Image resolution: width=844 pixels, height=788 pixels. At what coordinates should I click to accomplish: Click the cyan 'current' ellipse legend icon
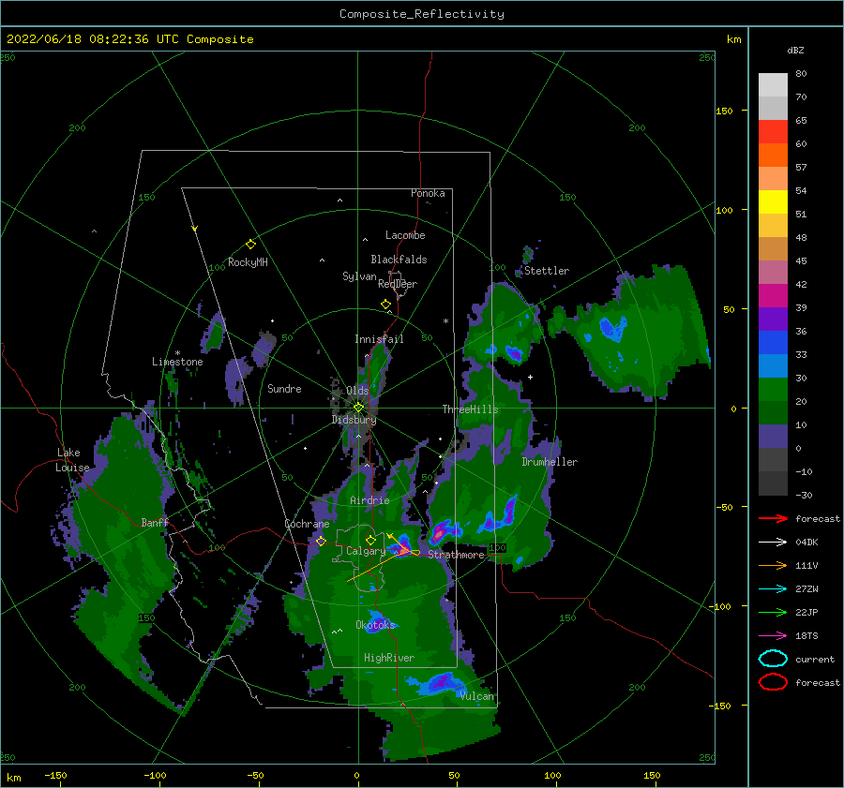(773, 659)
